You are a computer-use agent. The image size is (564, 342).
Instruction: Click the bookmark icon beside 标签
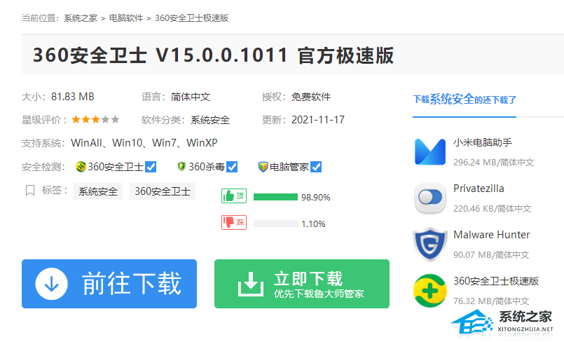click(30, 190)
